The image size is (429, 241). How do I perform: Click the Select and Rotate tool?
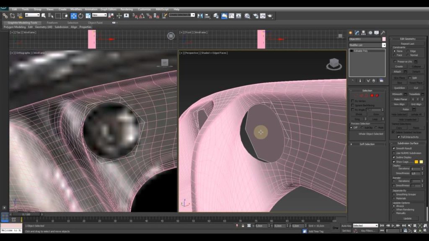[80, 16]
